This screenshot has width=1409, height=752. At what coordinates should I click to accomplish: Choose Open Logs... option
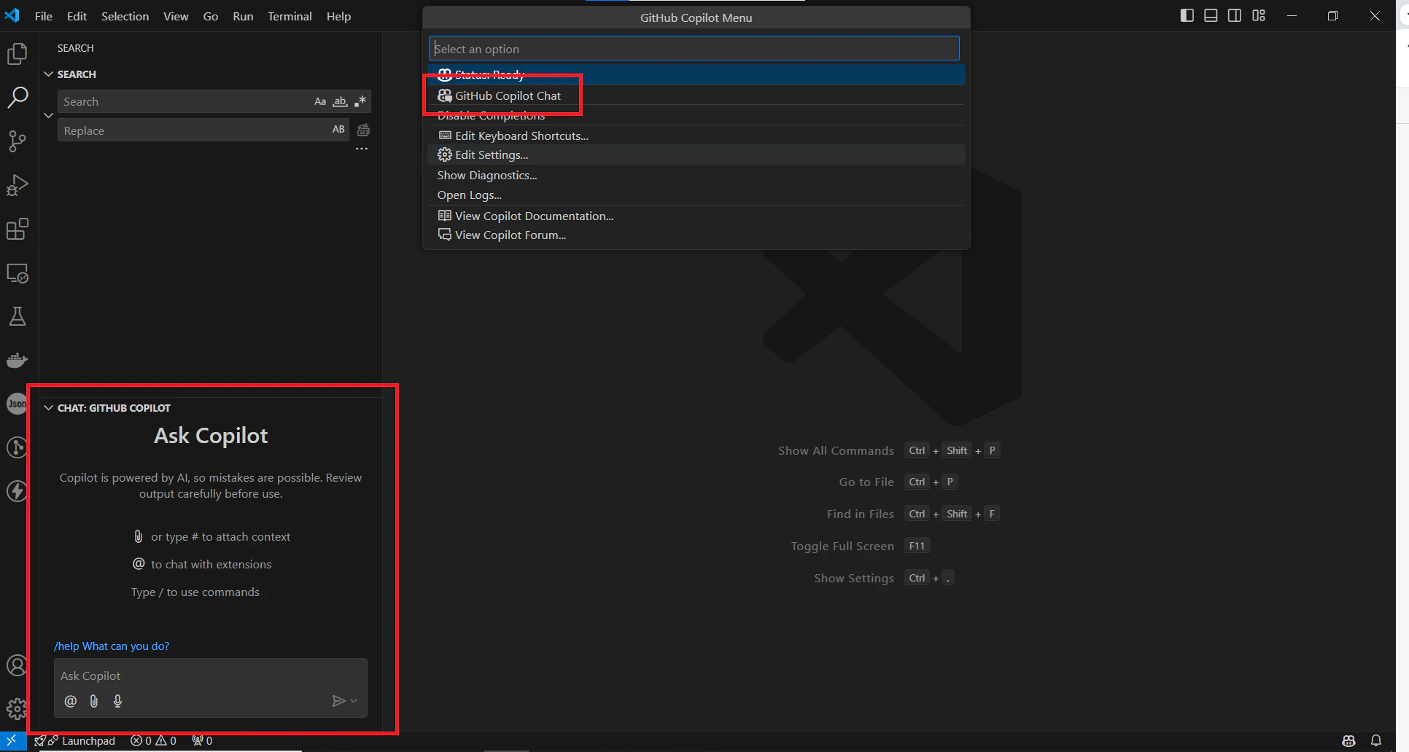coord(696,195)
